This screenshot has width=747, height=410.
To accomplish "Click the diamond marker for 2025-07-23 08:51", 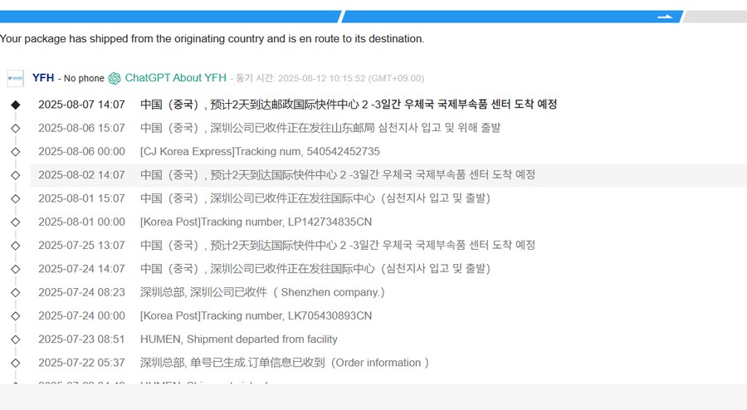I will coord(16,339).
